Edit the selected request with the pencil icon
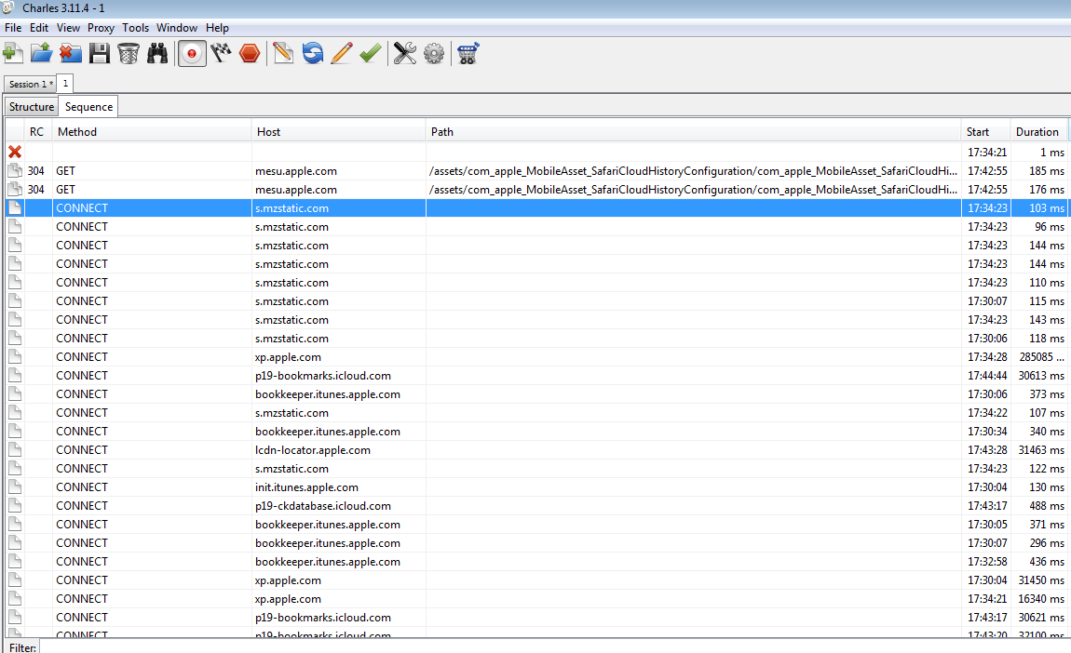This screenshot has width=1071, height=653. click(x=342, y=53)
